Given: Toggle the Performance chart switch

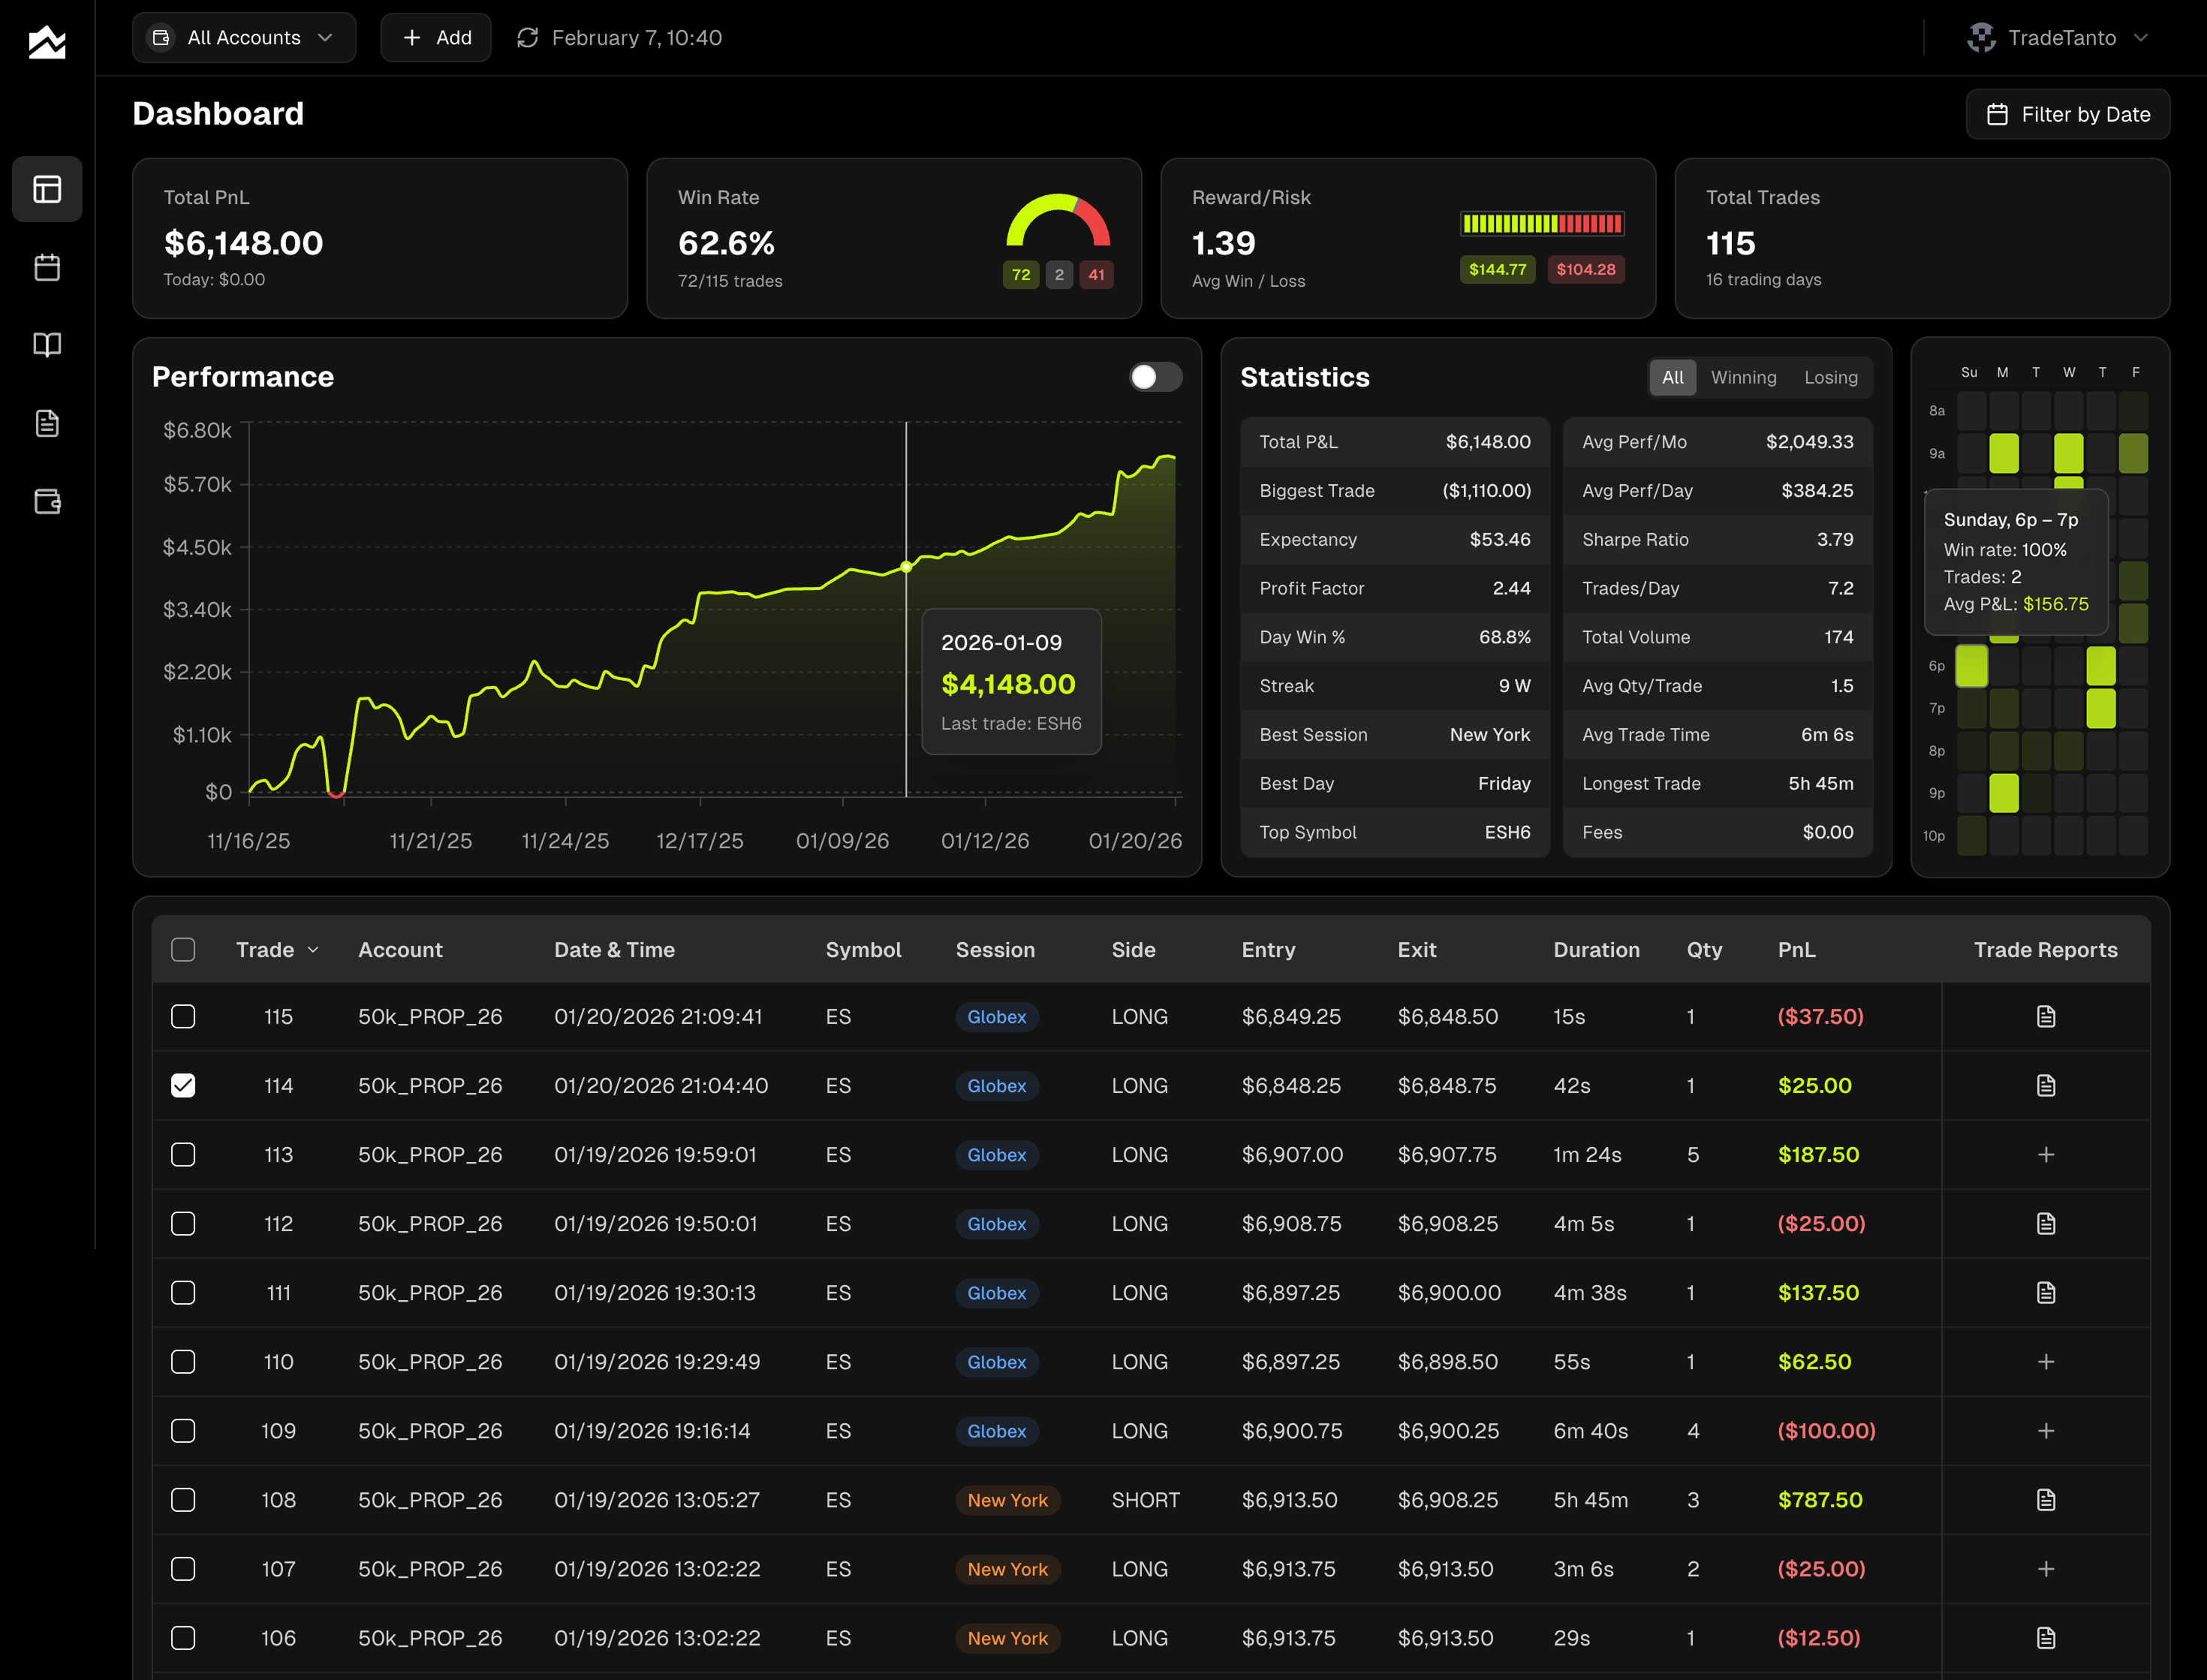Looking at the screenshot, I should (1155, 377).
